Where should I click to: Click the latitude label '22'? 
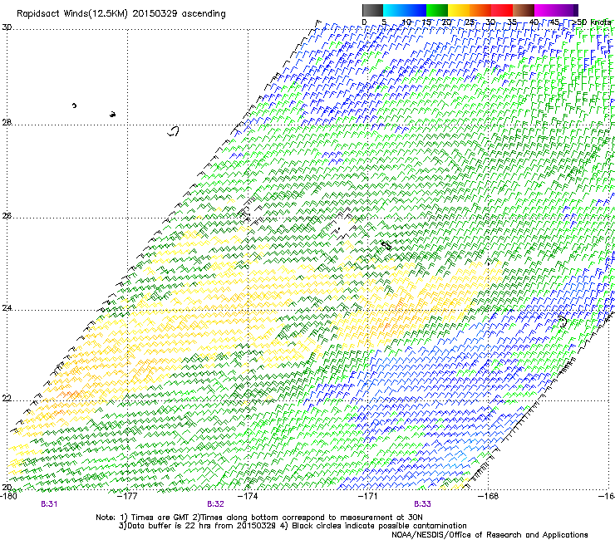[x=7, y=399]
